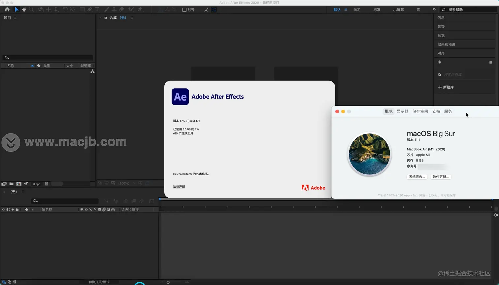Open the 法律声明 link in the about dialog

click(x=179, y=187)
